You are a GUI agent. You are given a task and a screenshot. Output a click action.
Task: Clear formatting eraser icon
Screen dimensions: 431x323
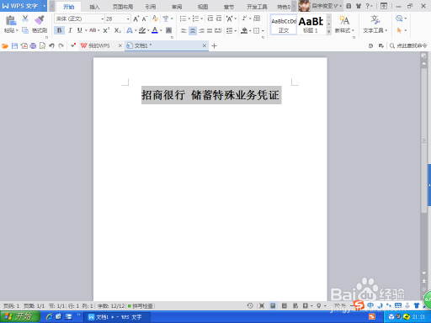(x=155, y=19)
